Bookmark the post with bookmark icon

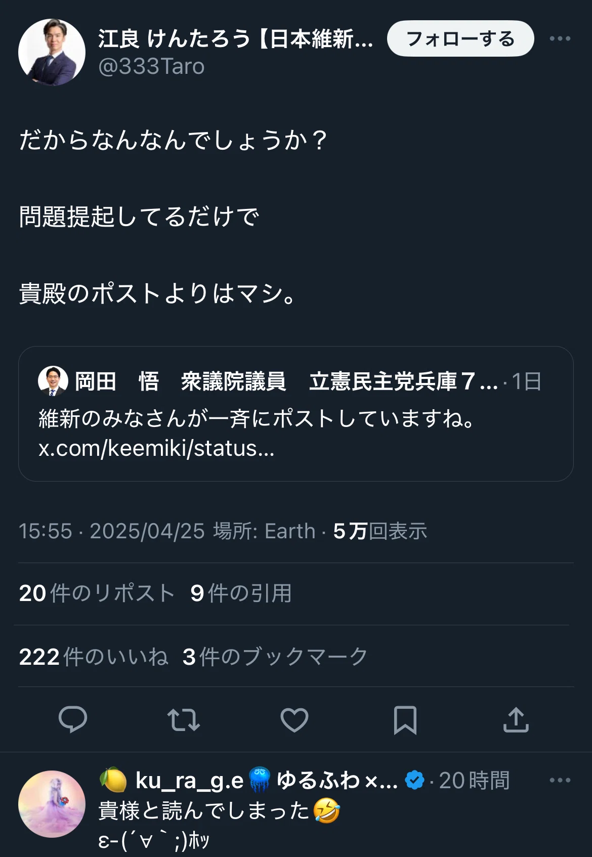point(405,720)
